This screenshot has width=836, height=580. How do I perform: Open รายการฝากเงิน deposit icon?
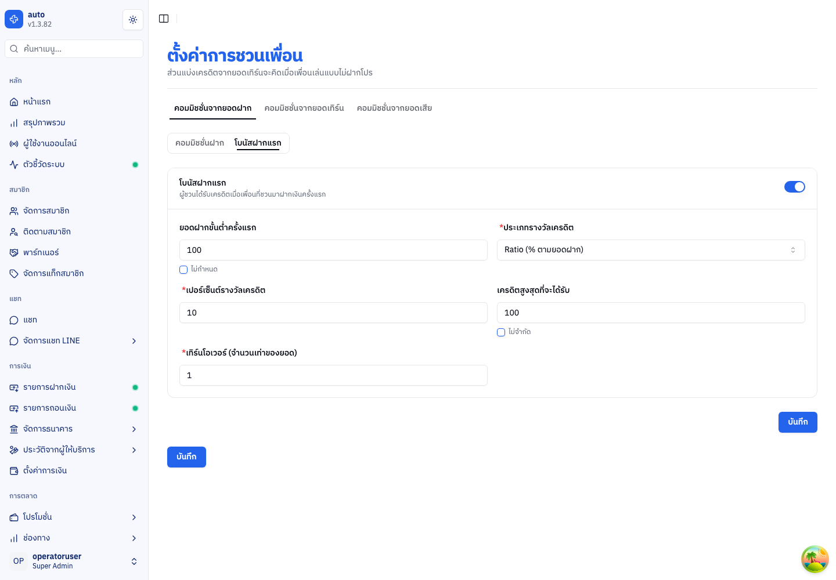coord(14,387)
